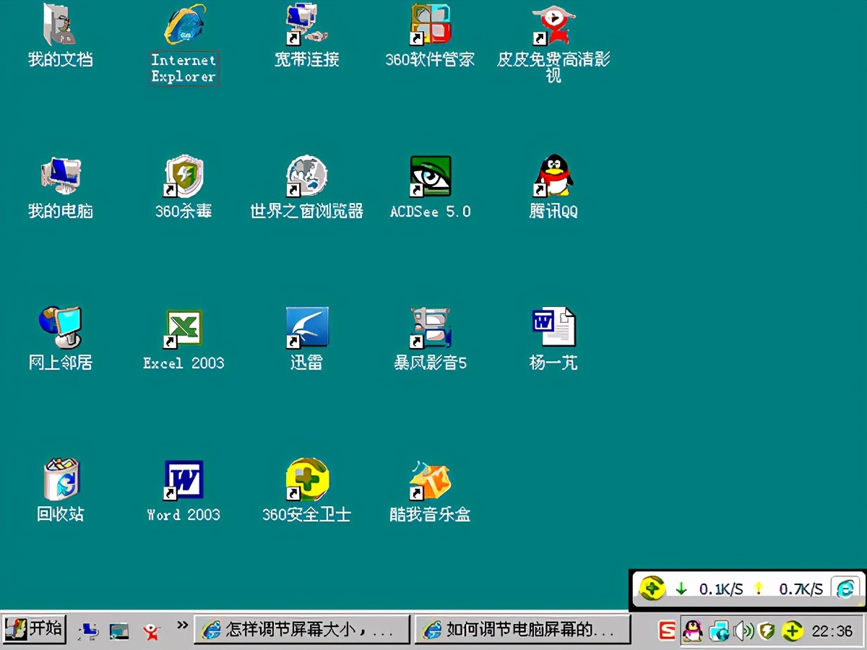This screenshot has height=650, width=867.
Task: Launch 酷我音乐盒 music player
Action: [429, 480]
